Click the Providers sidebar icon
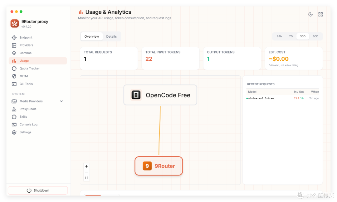Image resolution: width=337 pixels, height=202 pixels. [x=14, y=45]
